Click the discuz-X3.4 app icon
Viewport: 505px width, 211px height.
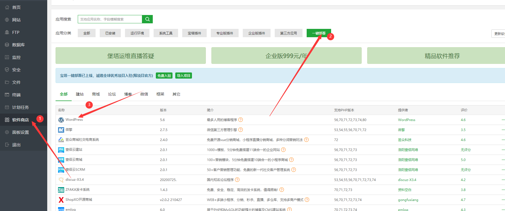click(61, 180)
